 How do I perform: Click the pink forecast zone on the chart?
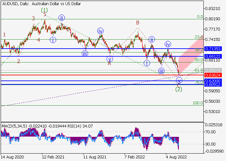tap(190, 55)
